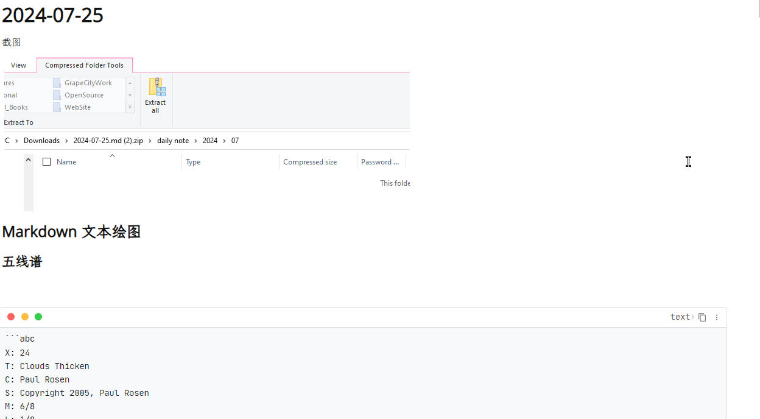Switch to the View ribbon tab
The image size is (760, 419).
point(19,65)
